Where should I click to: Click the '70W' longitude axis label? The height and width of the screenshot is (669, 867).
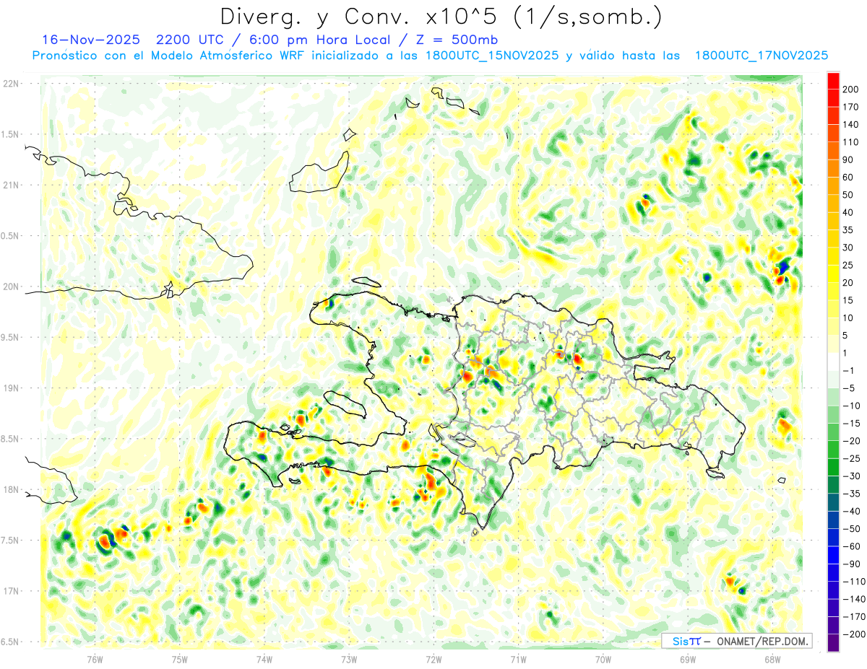point(603,659)
